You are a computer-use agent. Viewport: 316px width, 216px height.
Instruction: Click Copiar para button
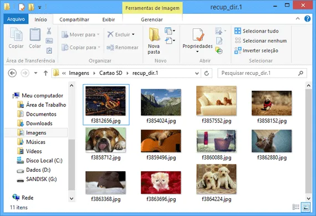(81, 48)
